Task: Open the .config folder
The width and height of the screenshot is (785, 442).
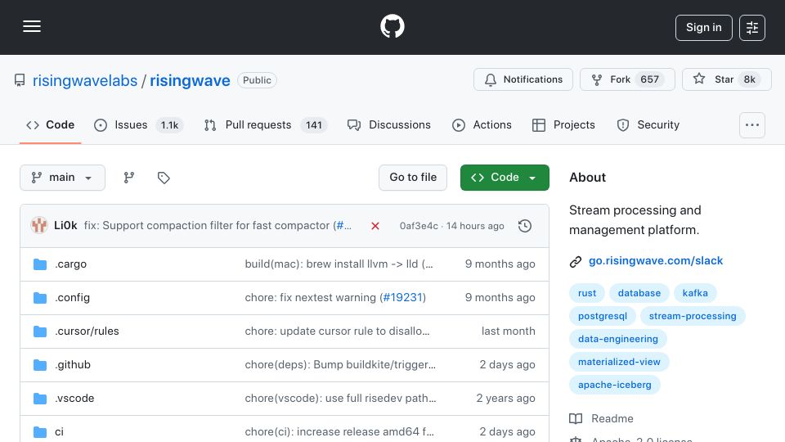Action: pos(73,298)
